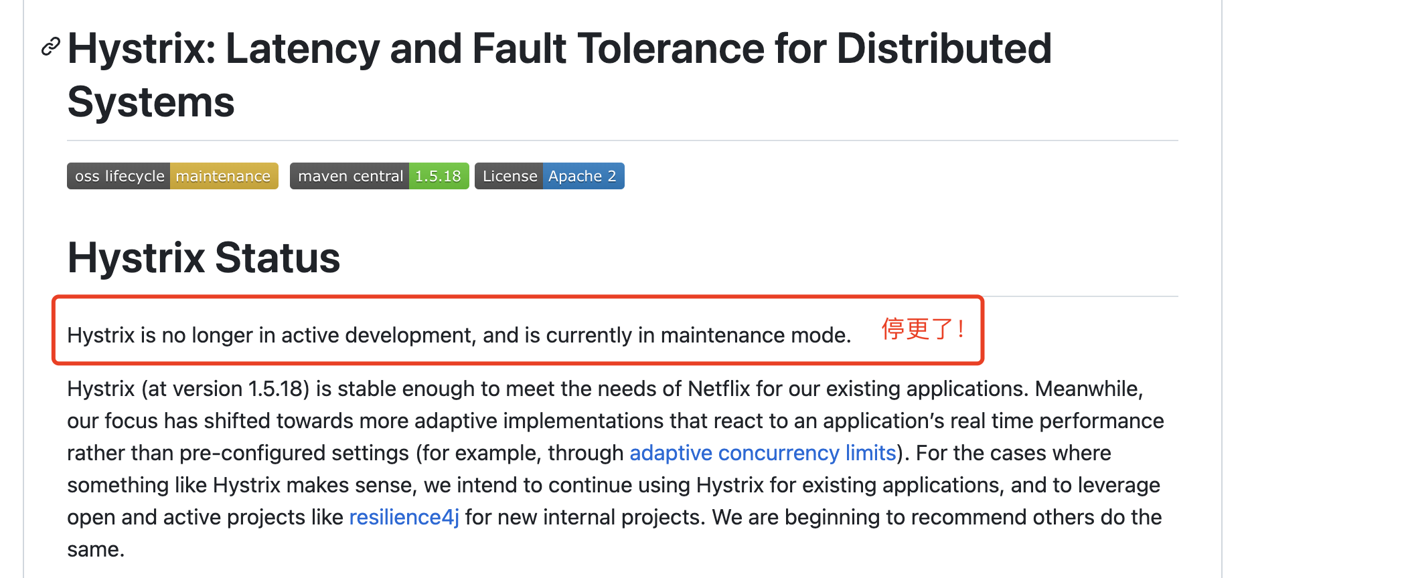Click 'for new internal projects' text

coord(582,517)
